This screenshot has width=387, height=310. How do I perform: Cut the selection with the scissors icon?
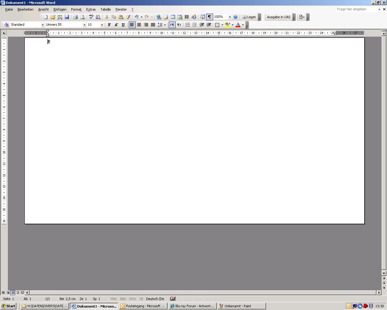click(107, 17)
